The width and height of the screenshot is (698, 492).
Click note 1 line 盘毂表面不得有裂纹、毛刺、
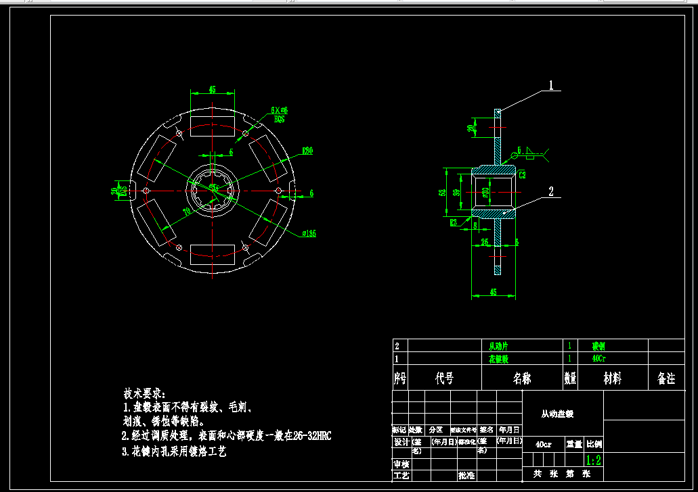pyautogui.click(x=188, y=407)
